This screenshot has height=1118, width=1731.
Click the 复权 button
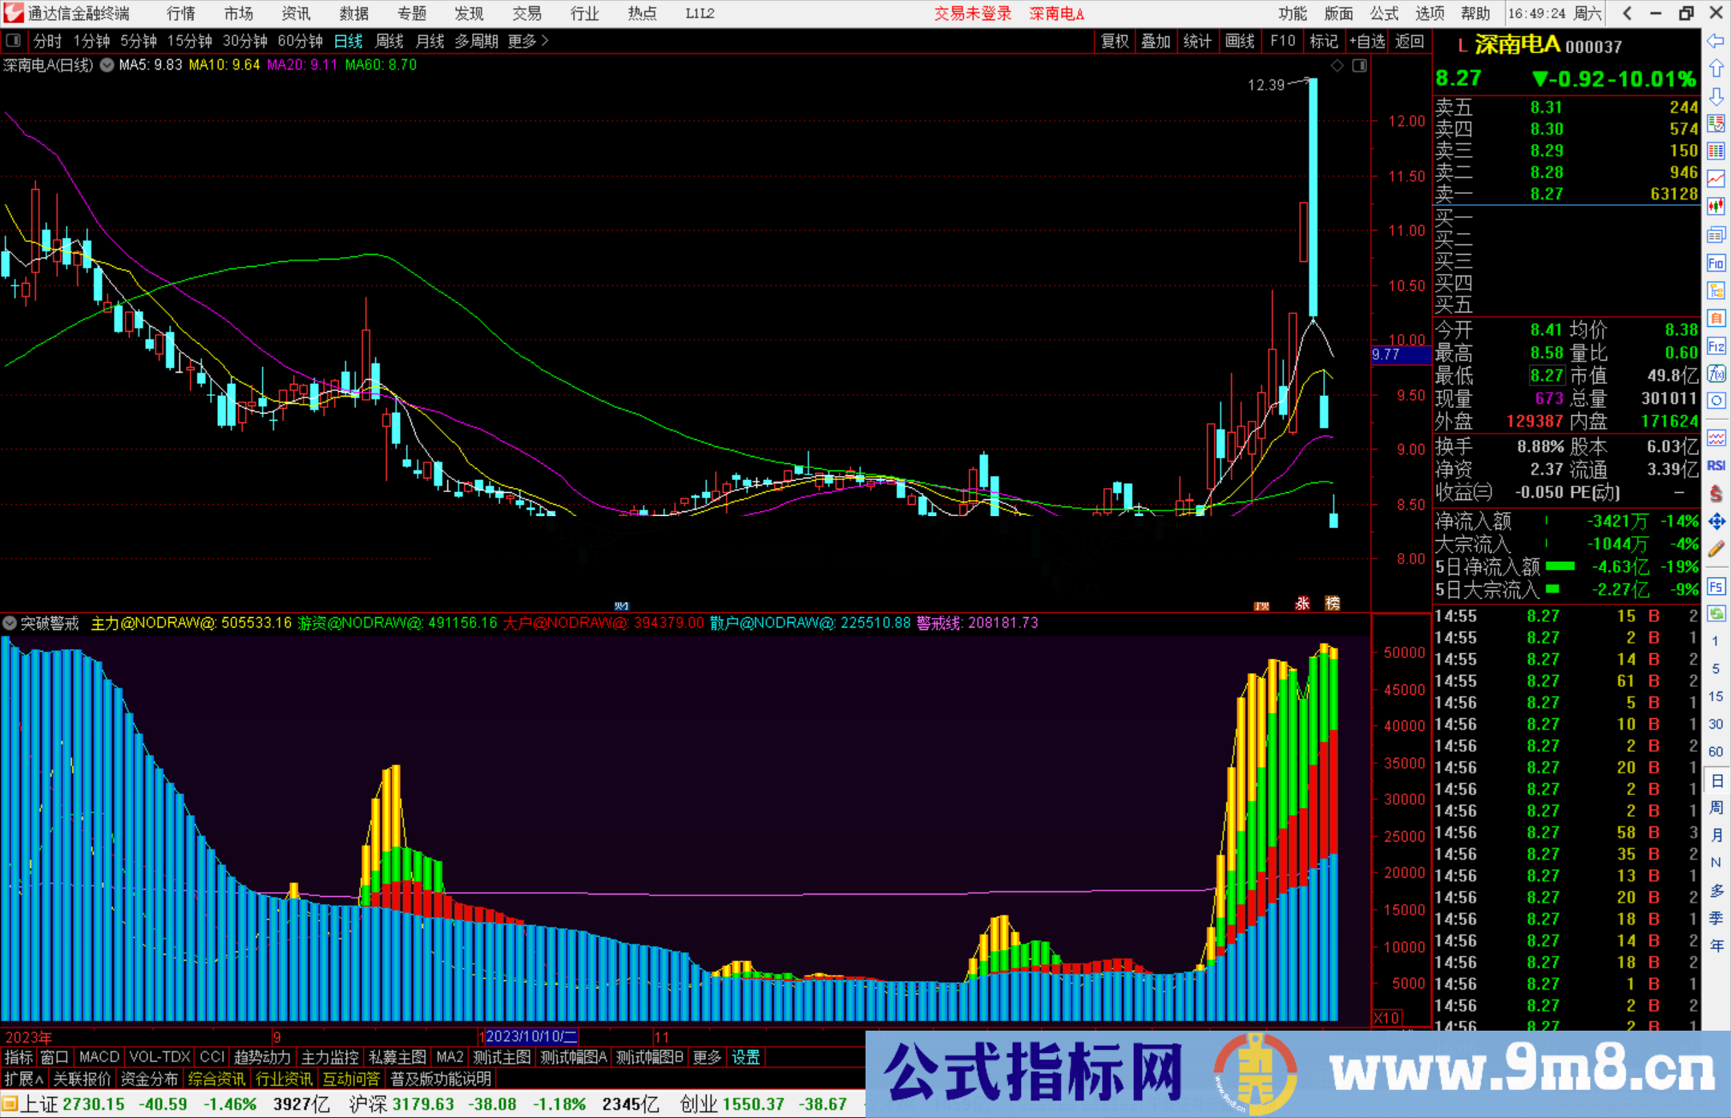(1115, 41)
